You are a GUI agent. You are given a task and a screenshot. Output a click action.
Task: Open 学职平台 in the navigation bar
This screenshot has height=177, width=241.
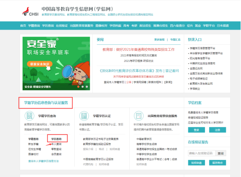click(x=209, y=26)
